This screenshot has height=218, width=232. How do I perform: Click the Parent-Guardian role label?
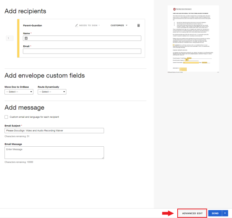33,25
